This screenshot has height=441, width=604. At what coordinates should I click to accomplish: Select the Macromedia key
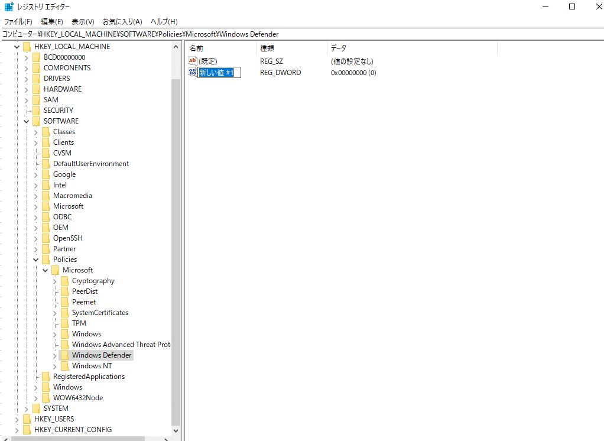[73, 196]
